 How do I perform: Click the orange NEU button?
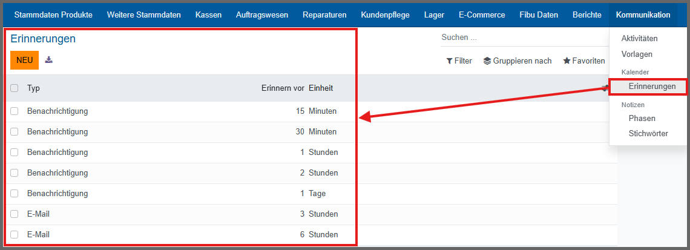pos(25,60)
